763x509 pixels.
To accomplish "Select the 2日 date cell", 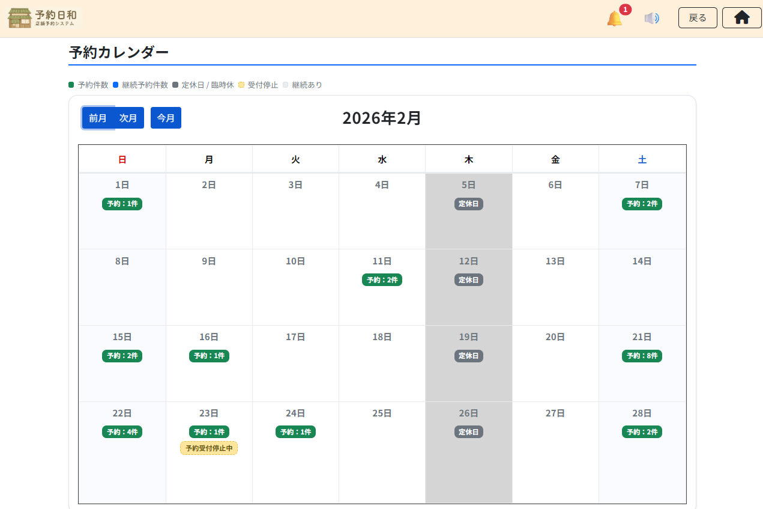I will (209, 211).
